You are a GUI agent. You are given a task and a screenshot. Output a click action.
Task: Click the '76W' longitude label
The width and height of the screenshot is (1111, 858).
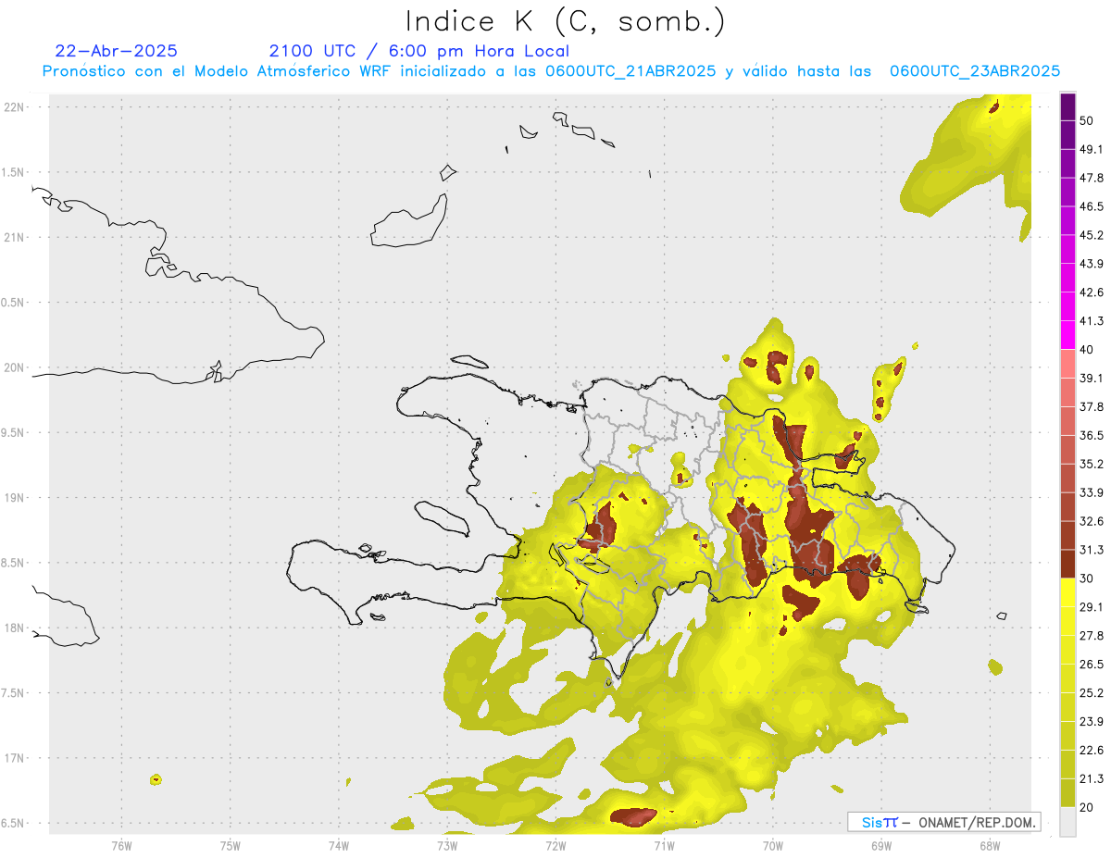click(x=121, y=844)
